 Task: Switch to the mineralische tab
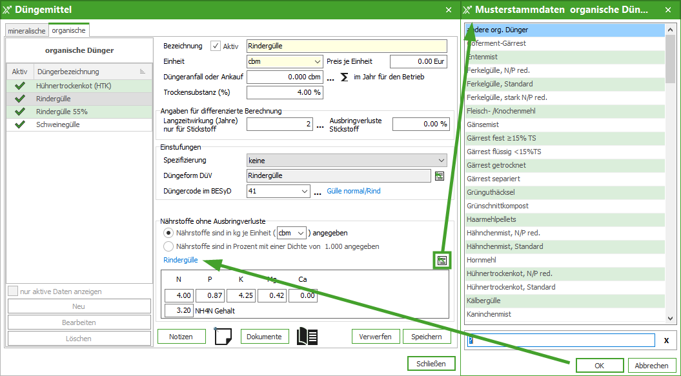(26, 31)
